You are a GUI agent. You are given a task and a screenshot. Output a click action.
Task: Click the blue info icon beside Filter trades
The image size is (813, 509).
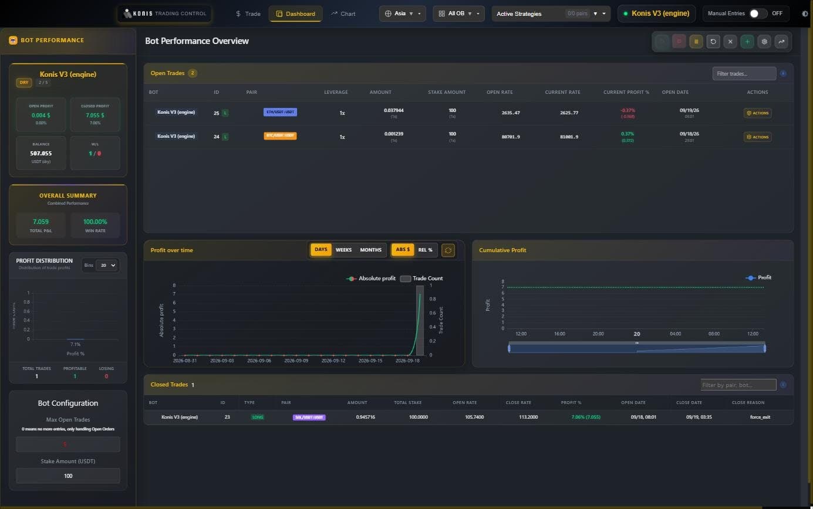783,73
